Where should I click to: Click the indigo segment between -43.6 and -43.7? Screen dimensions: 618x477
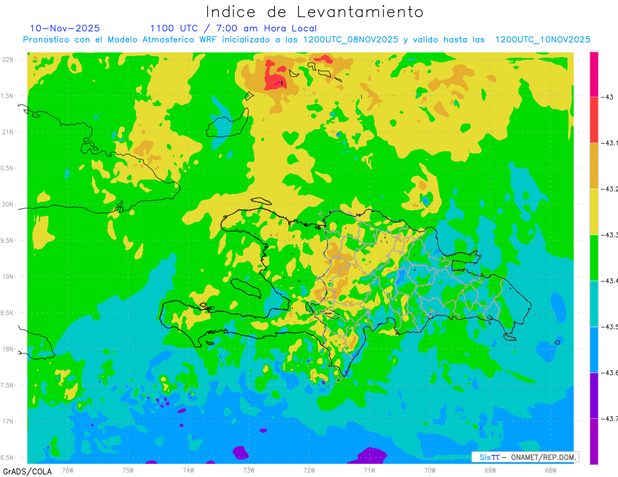[x=594, y=395]
